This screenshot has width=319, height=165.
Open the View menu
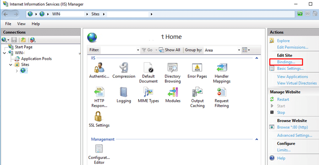point(21,24)
